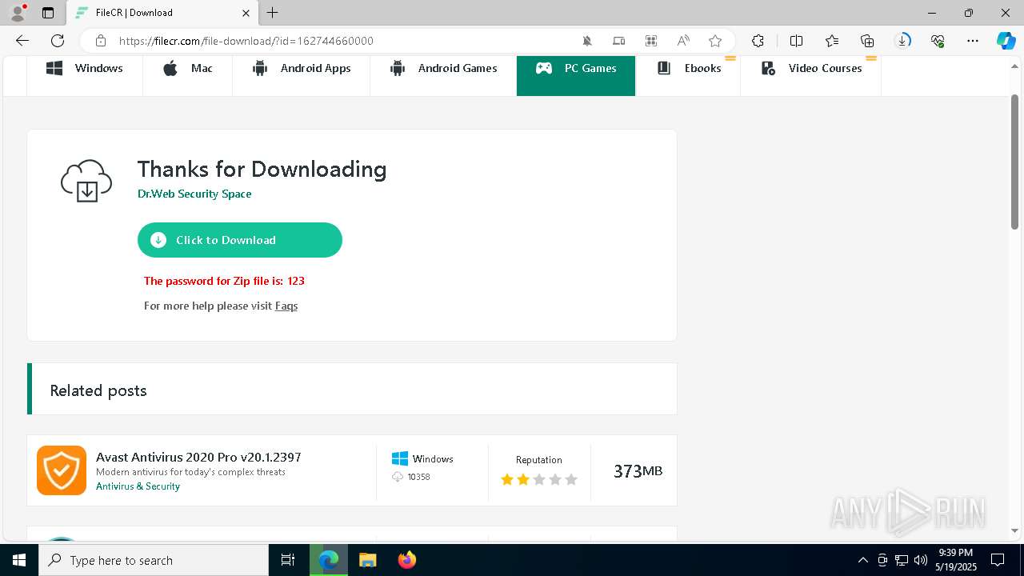Select the PC Games category tab
The height and width of the screenshot is (576, 1024).
point(576,76)
